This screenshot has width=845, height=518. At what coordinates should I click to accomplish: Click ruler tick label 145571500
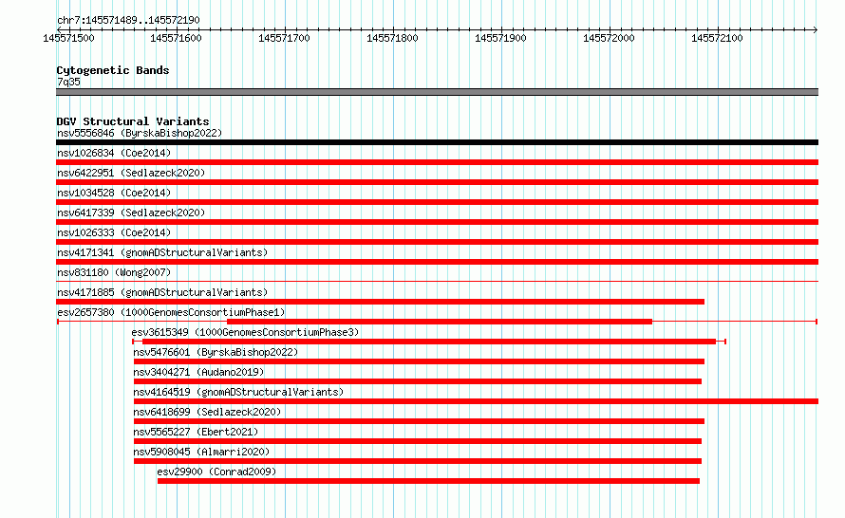68,38
